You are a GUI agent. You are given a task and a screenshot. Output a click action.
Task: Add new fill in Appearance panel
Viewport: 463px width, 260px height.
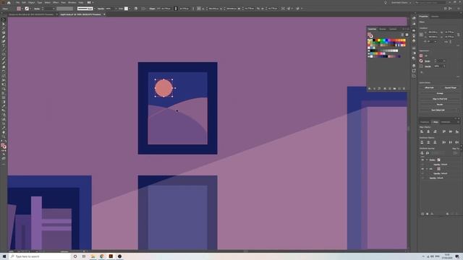(427, 214)
